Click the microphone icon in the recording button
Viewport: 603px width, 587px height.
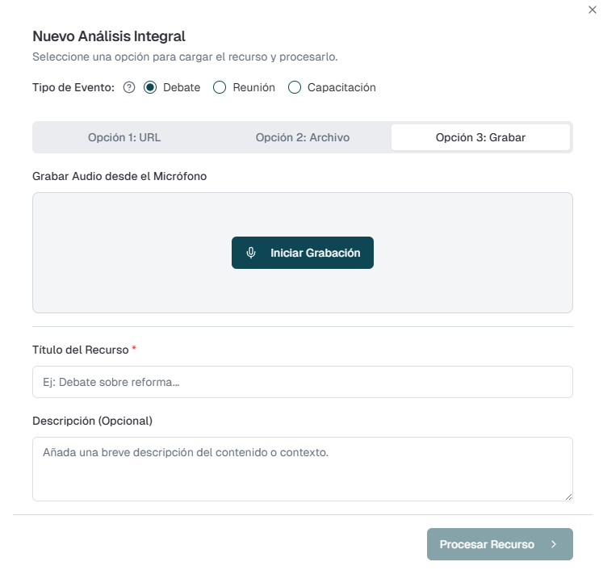click(251, 253)
